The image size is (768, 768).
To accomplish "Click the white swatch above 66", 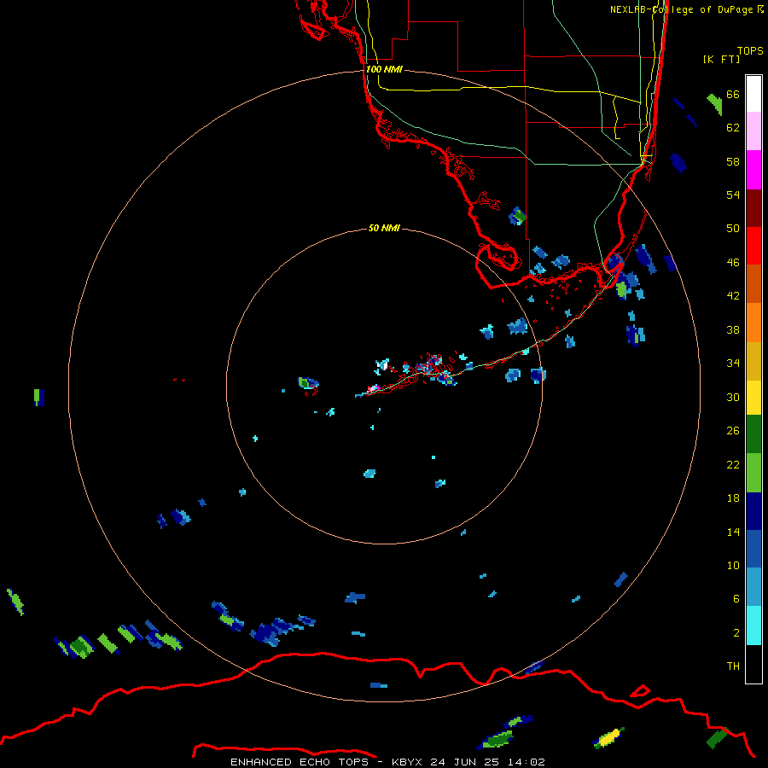I will point(753,94).
